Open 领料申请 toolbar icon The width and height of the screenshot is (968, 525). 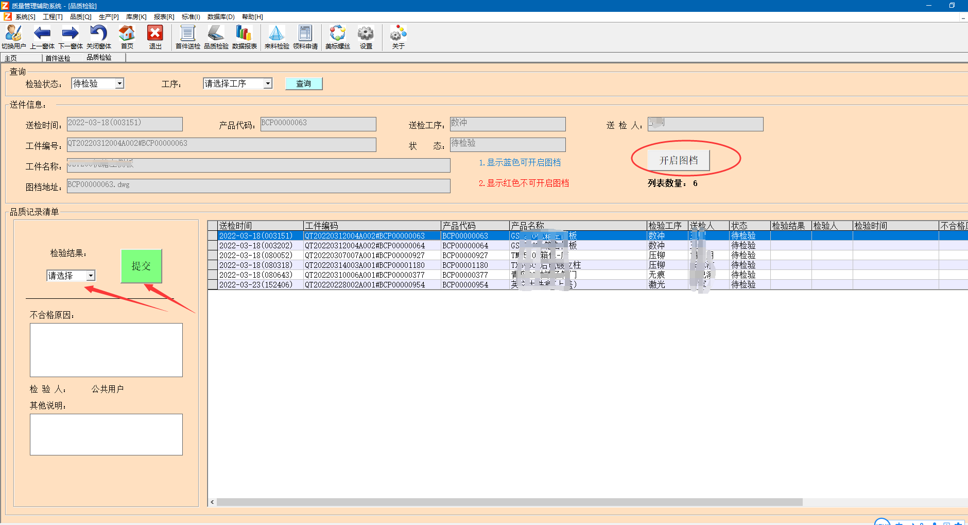click(305, 37)
